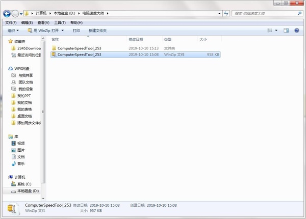
Task: Create a folder with 新建文件夹
Action: [97, 31]
